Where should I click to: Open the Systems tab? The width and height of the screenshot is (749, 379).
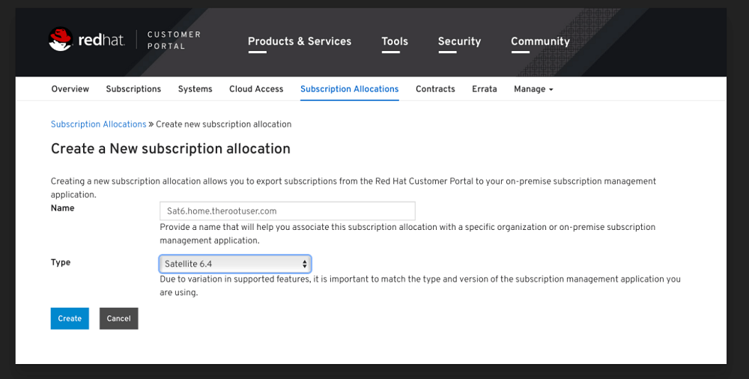coord(195,89)
